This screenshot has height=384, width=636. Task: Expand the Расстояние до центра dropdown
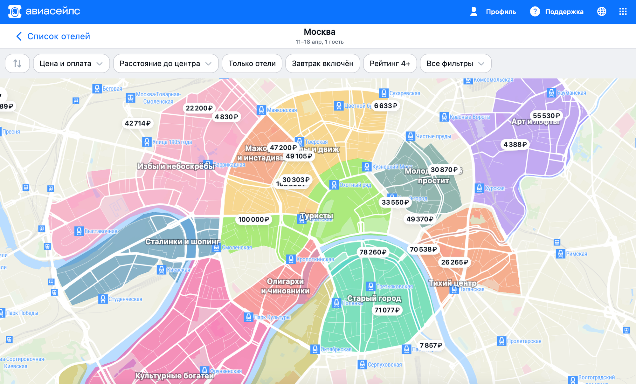[166, 64]
